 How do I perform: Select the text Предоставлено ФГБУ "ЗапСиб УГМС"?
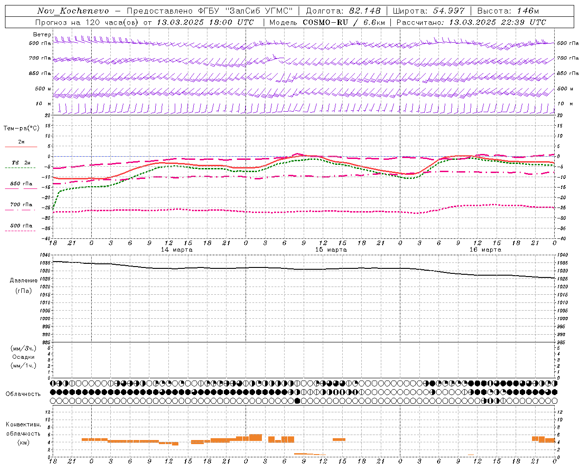(210, 11)
